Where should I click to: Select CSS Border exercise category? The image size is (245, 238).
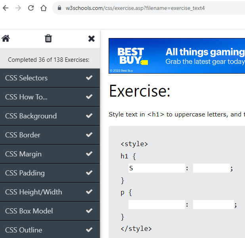23,135
